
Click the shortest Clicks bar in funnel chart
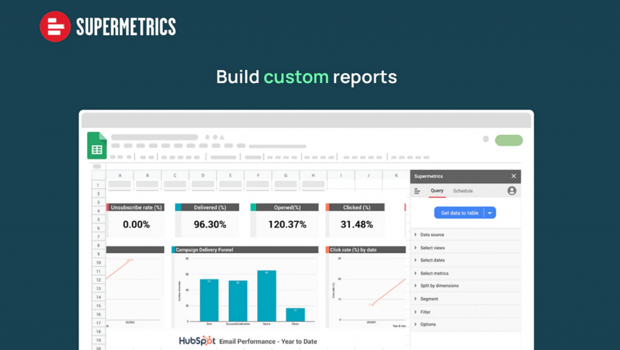295,315
